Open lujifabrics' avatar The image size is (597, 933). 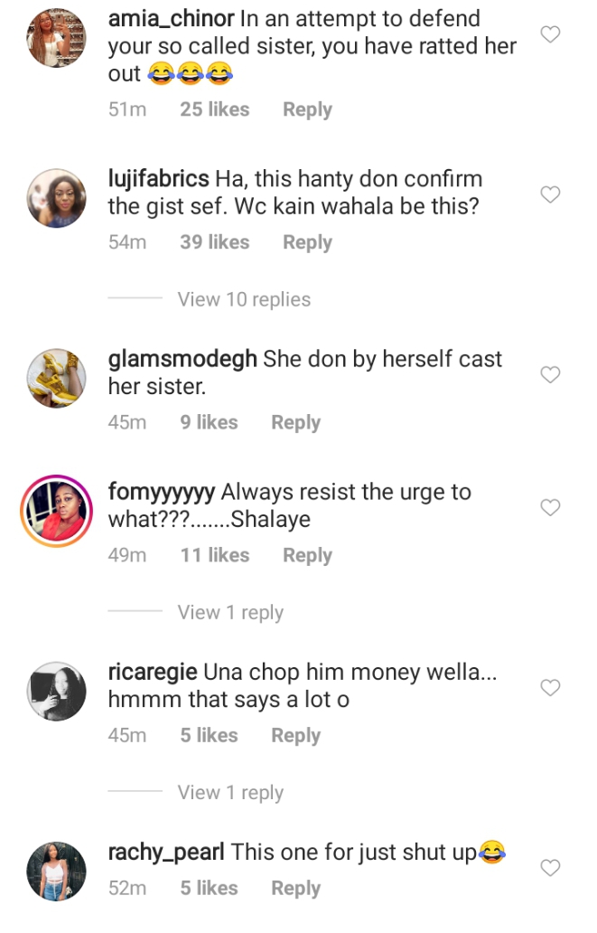point(57,198)
